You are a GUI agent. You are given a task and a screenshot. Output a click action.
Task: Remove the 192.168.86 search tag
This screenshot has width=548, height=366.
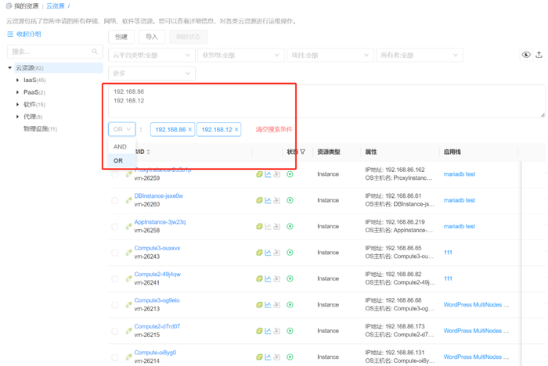190,130
